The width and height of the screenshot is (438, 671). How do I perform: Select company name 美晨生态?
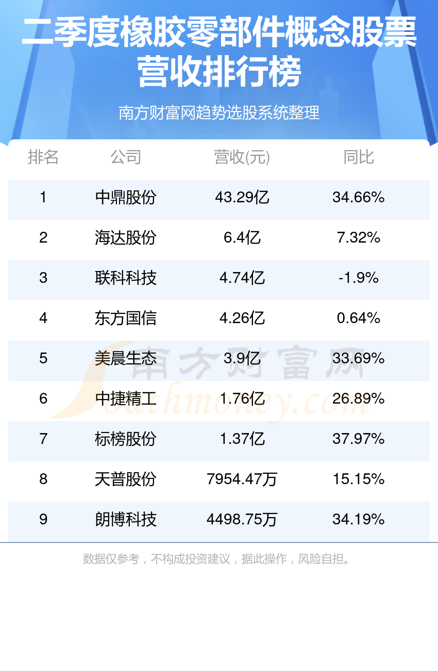[126, 358]
